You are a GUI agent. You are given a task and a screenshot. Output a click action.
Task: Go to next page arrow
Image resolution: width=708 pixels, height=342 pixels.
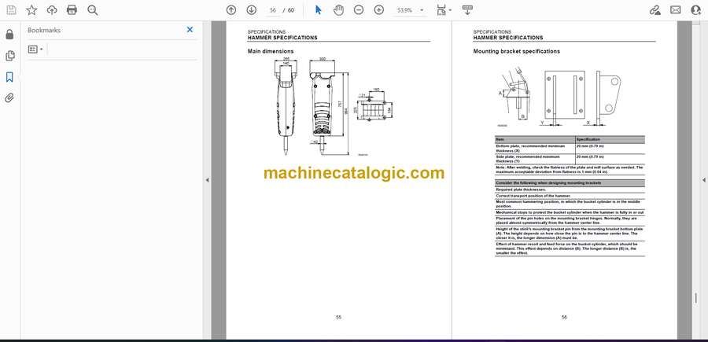251,10
